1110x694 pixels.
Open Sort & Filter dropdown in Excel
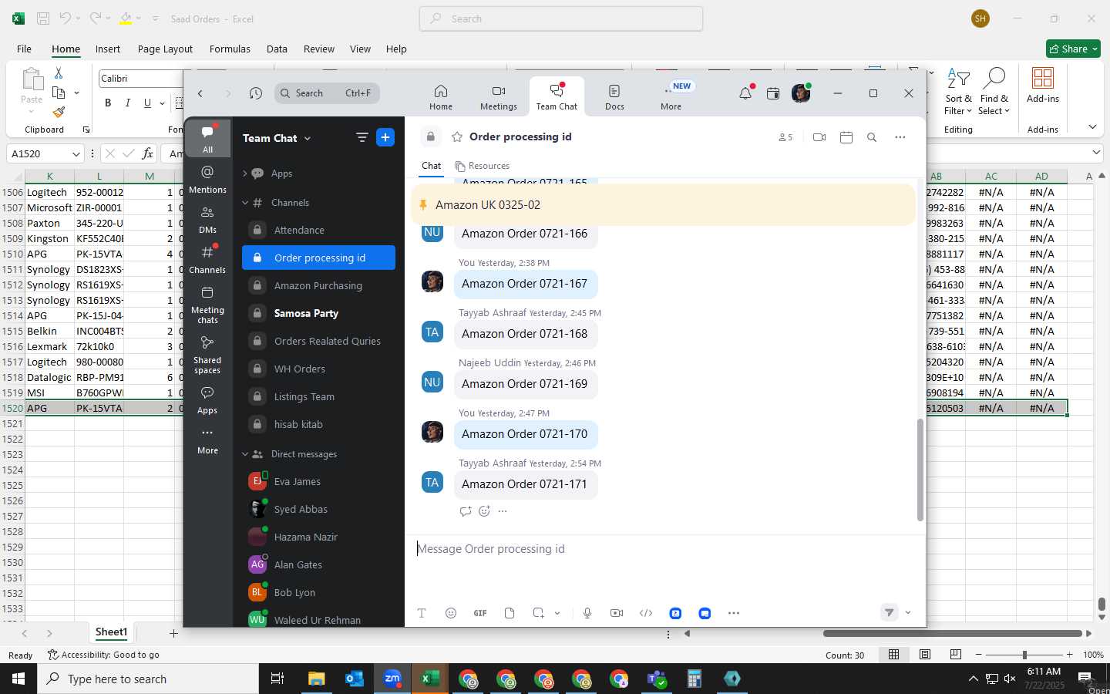[959, 93]
